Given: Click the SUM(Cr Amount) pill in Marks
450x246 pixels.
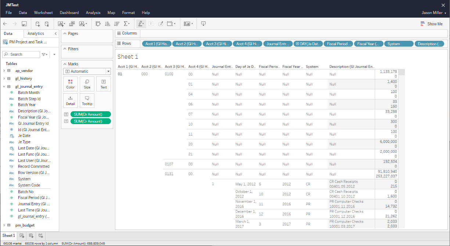Looking at the screenshot, I should 90,121.
